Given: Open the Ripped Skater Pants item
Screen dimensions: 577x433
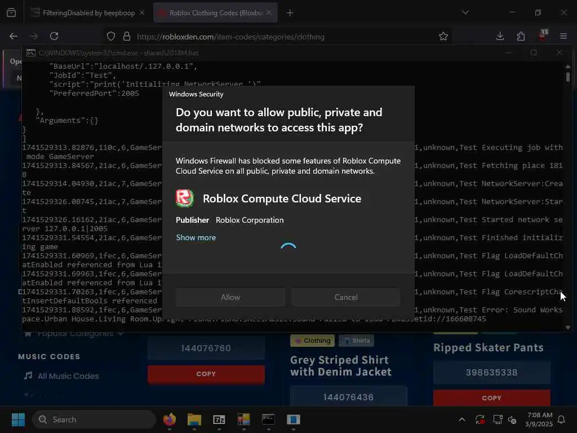Looking at the screenshot, I should click(x=489, y=347).
